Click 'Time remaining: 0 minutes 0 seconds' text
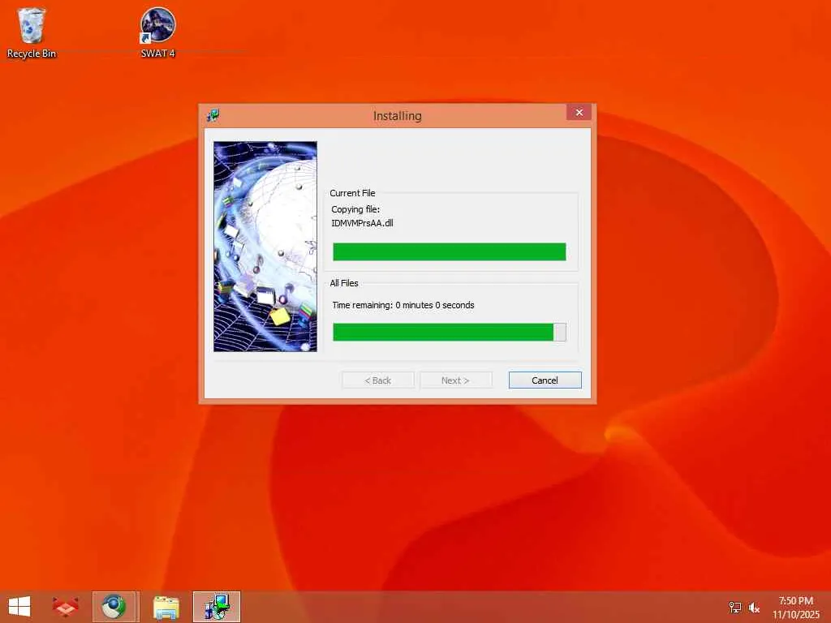 click(x=403, y=305)
